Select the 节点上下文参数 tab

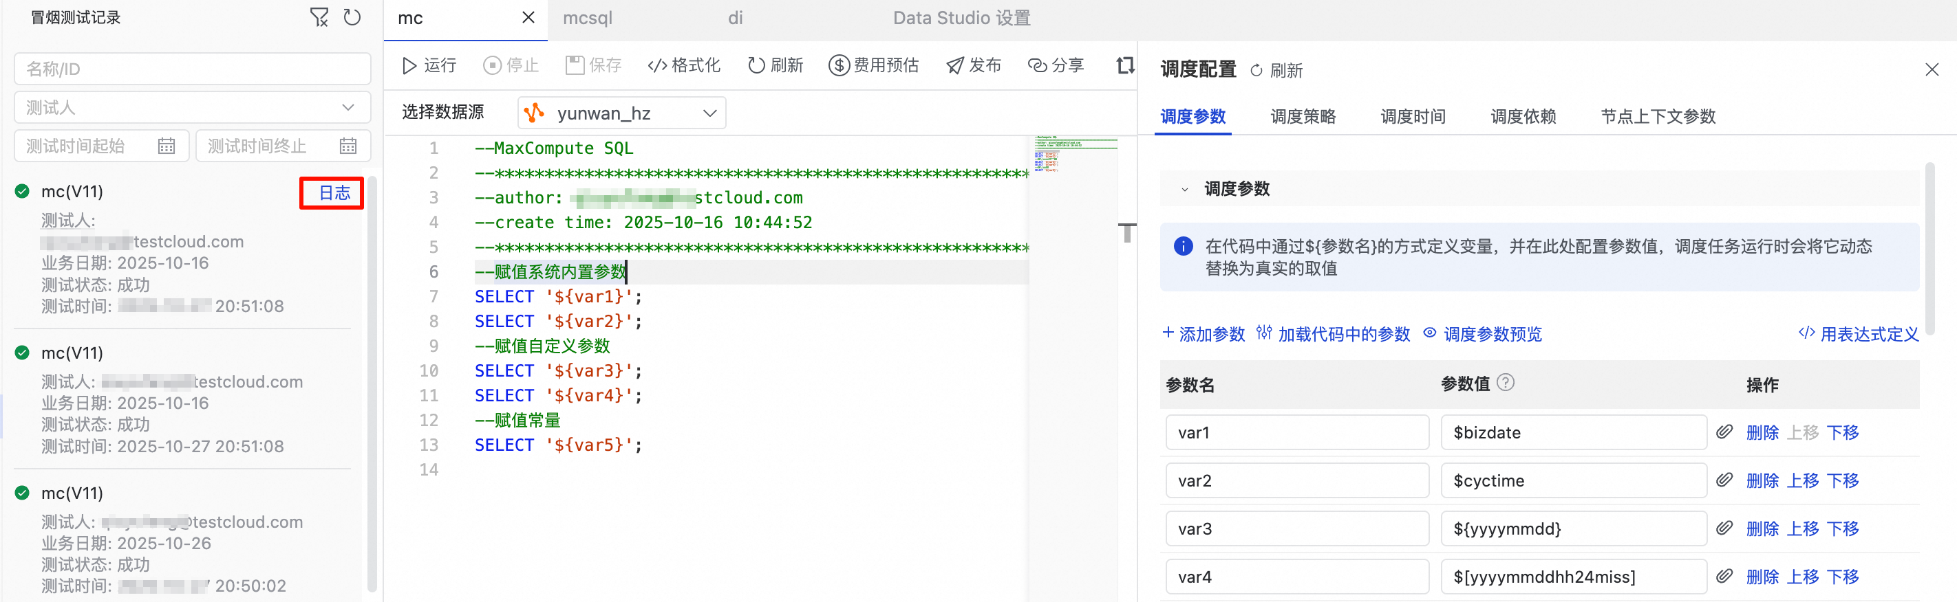(1658, 117)
